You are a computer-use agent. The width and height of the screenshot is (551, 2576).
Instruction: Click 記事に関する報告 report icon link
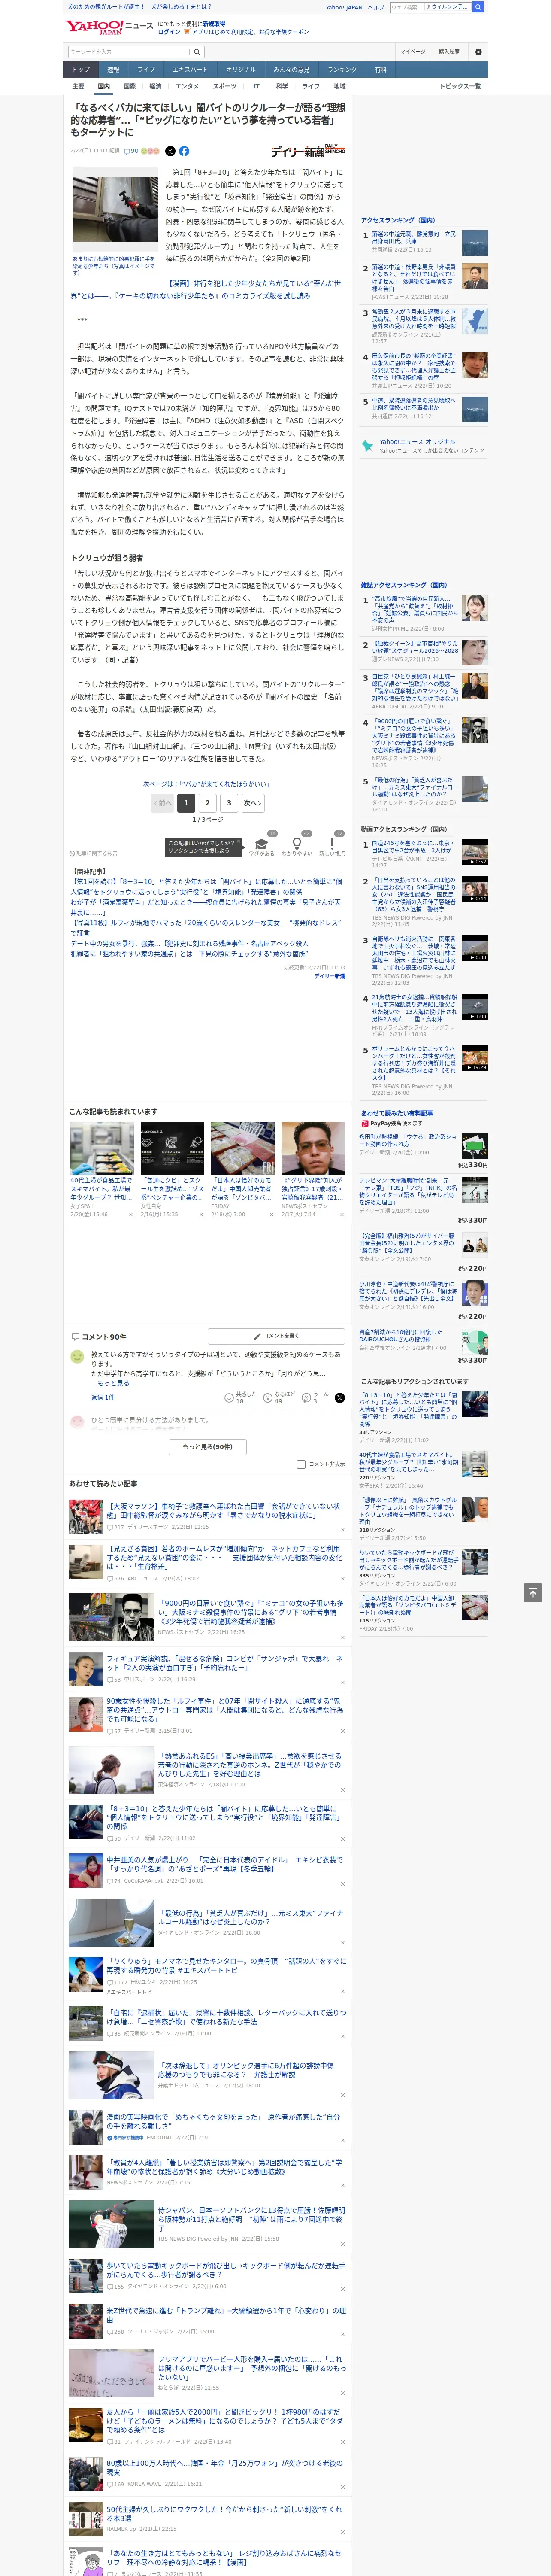(x=94, y=853)
